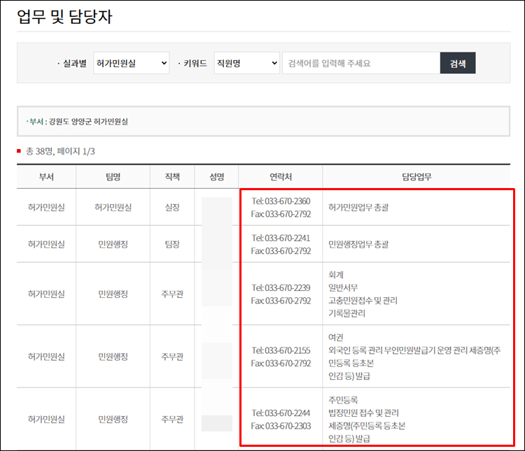
Task: Click fax number 033-670-2303
Action: pos(281,426)
